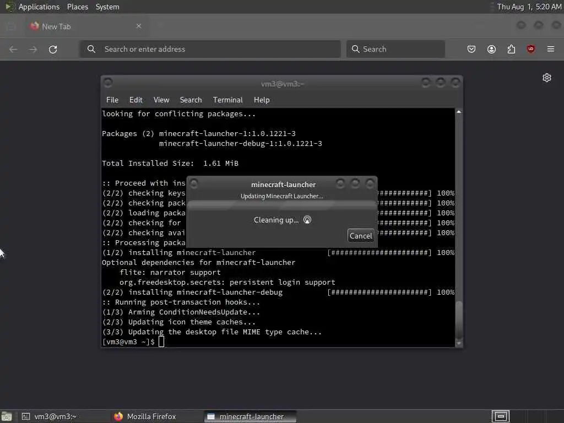The image size is (564, 423).
Task: Click Firefox icon in taskbar
Action: pos(118,416)
